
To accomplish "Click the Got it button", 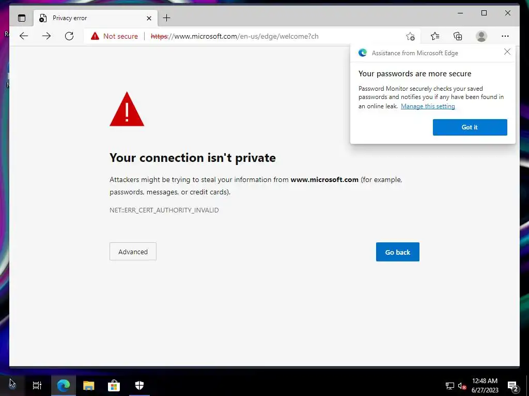I will click(x=470, y=127).
